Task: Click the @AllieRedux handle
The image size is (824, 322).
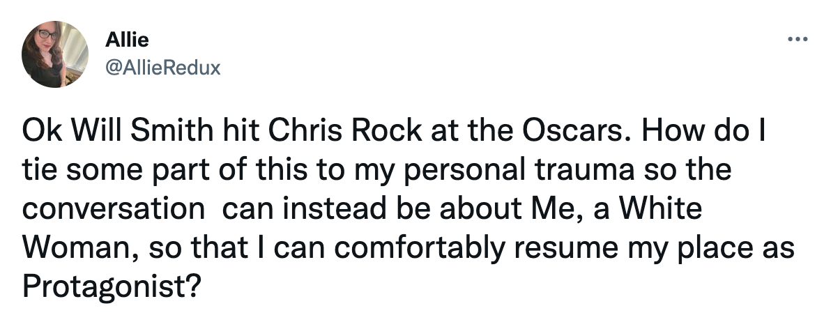Action: 162,68
